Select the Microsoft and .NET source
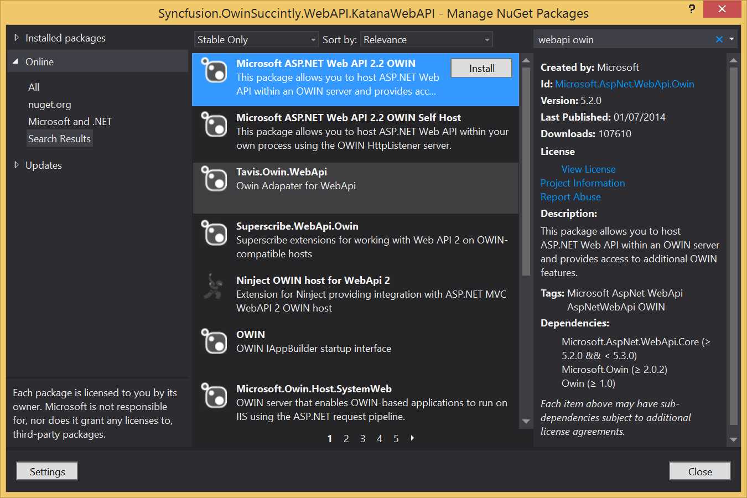747x498 pixels. [x=70, y=121]
